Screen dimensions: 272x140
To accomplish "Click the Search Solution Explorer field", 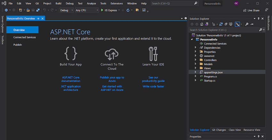I will coord(224,30).
